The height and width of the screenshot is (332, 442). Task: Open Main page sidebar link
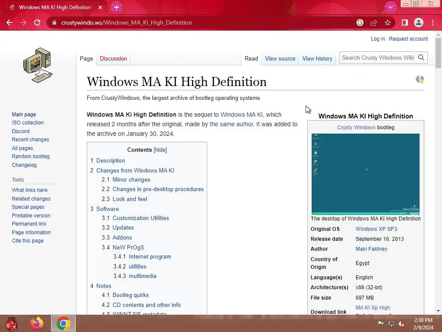[x=24, y=114]
